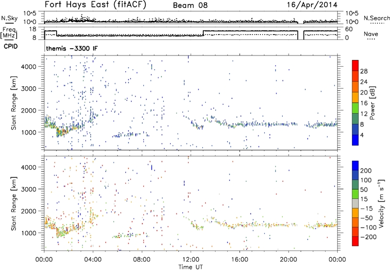Click the red top segment of power colorbar
The image size is (390, 270).
tap(355, 65)
